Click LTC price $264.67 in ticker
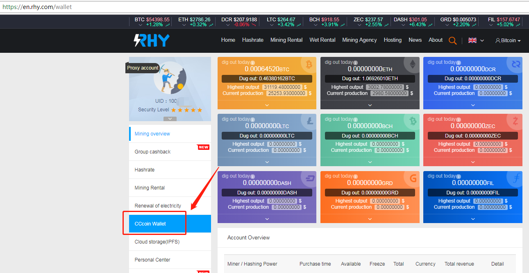529x273 pixels. [x=286, y=19]
